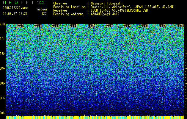Select the 0.9 frequency axis label
The height and width of the screenshot is (119, 187).
coord(3,68)
